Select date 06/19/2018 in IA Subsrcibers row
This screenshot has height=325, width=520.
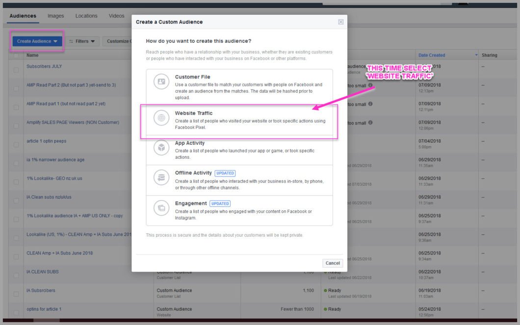coord(429,291)
